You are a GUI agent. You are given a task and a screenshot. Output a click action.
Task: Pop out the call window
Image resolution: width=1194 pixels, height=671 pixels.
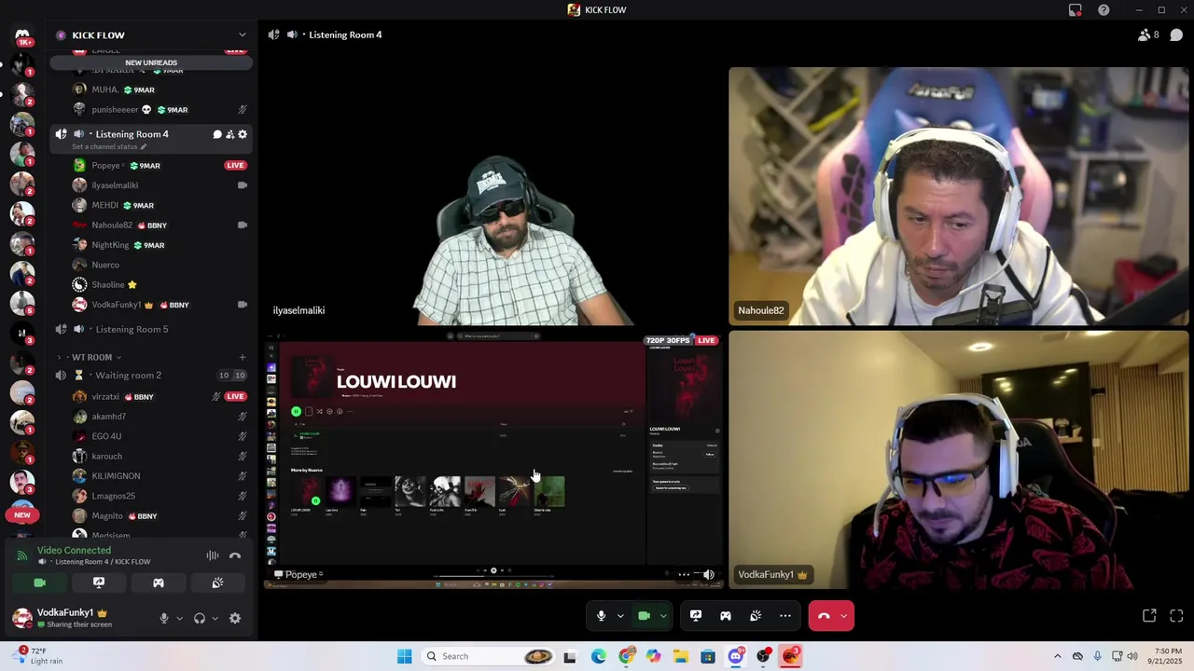(x=1149, y=615)
